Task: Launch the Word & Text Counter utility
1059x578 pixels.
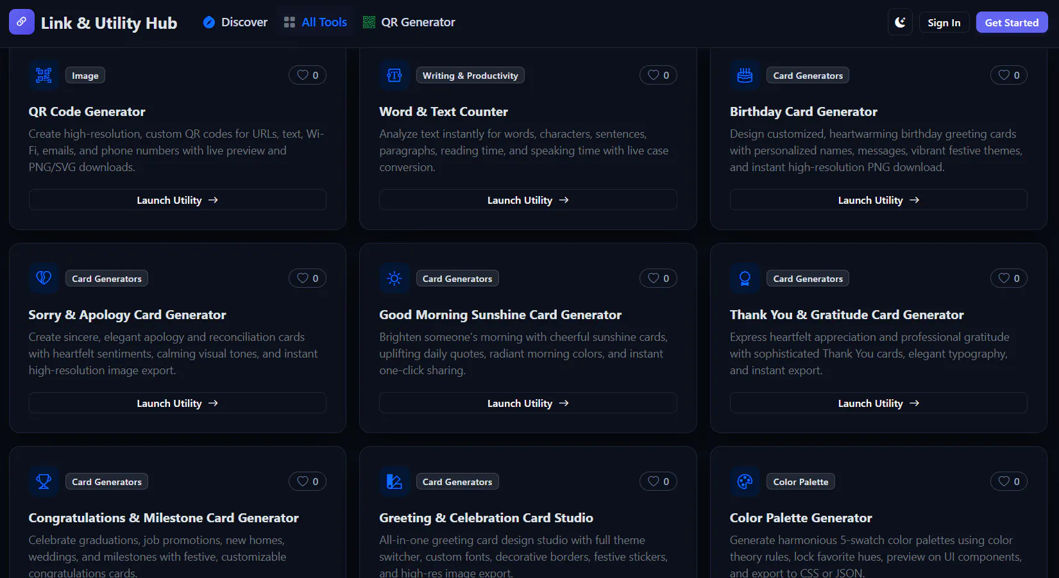Action: click(x=528, y=200)
